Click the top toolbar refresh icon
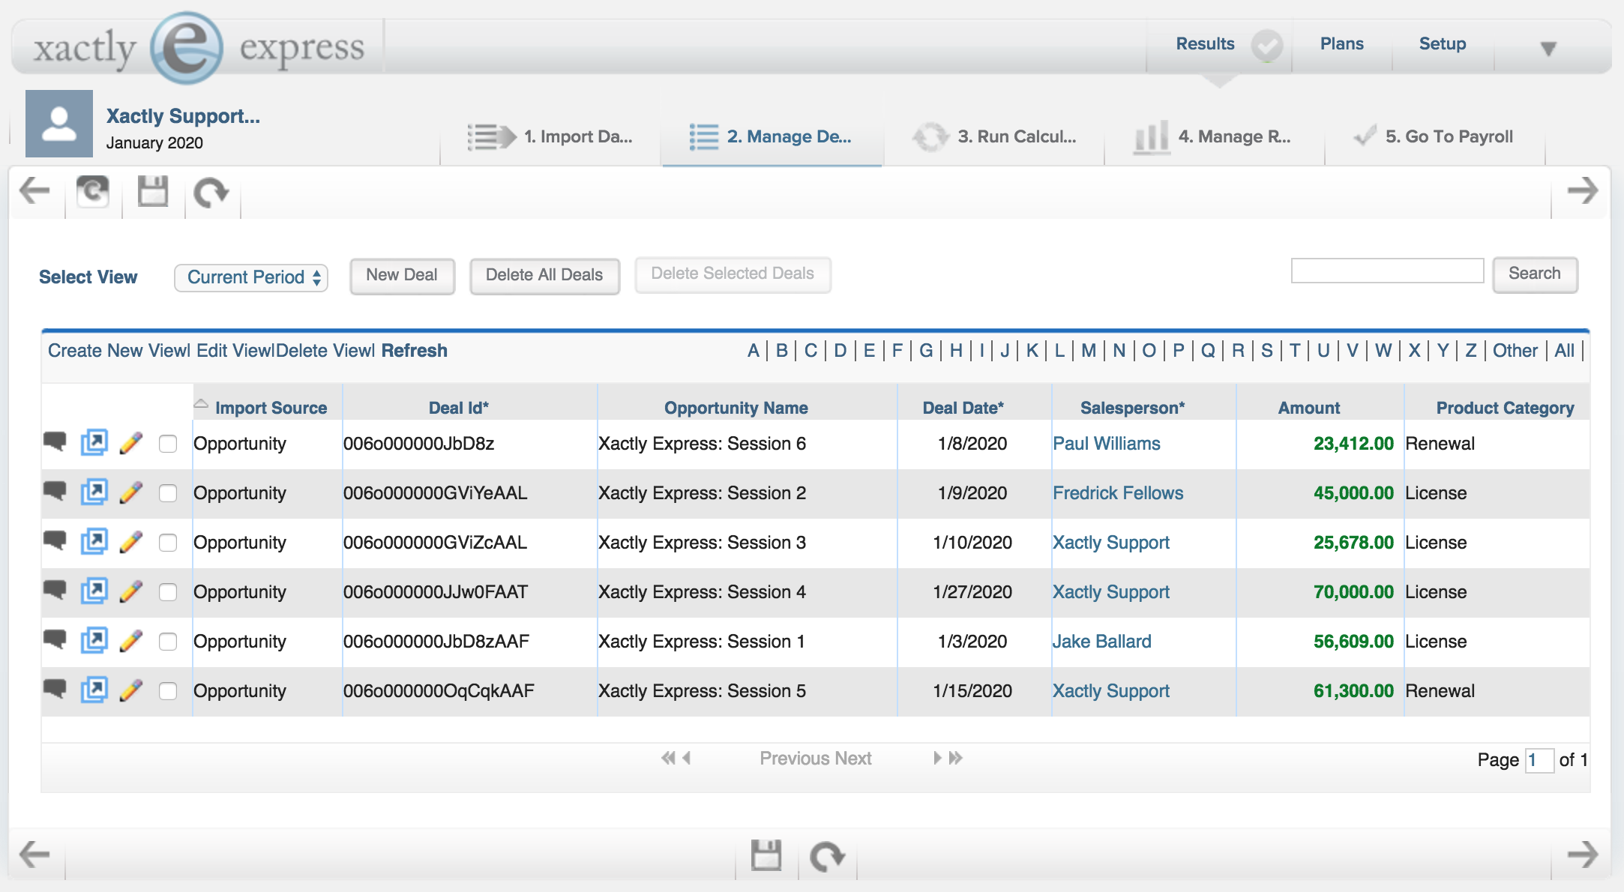 (x=93, y=191)
